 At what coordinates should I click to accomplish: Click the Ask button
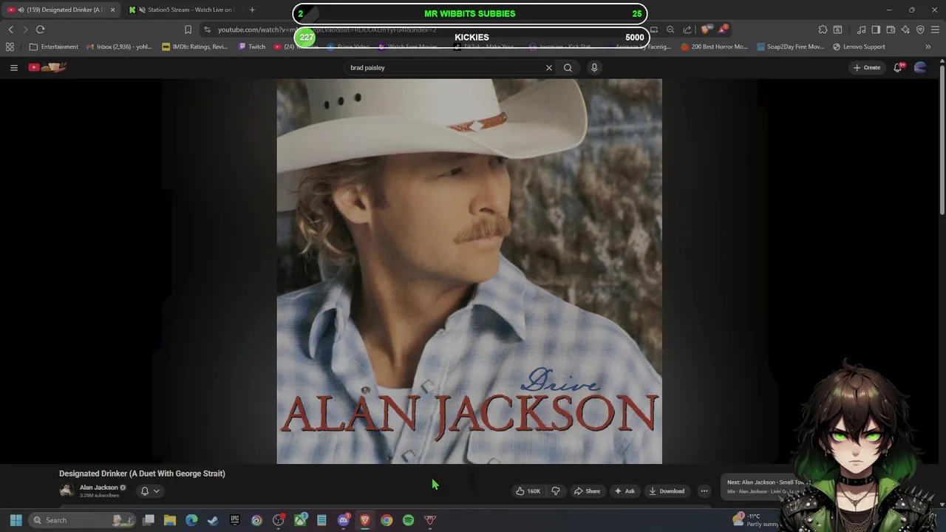(x=625, y=491)
